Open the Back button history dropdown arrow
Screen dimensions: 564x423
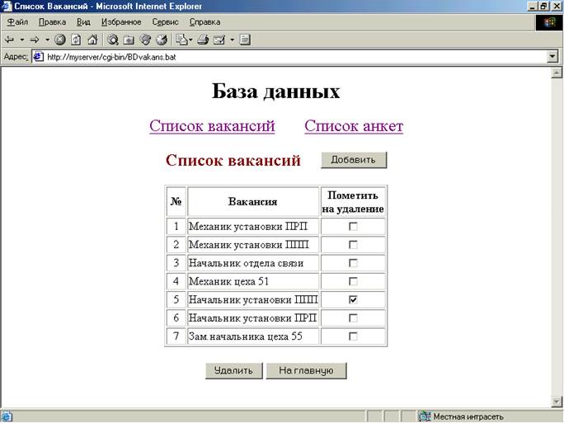(22, 40)
